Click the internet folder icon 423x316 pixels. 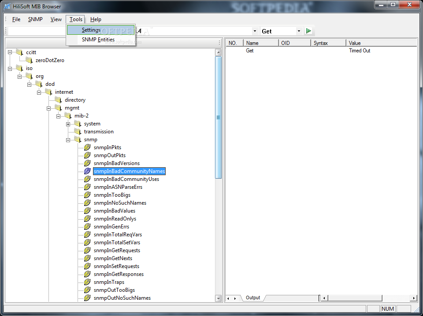[x=48, y=92]
